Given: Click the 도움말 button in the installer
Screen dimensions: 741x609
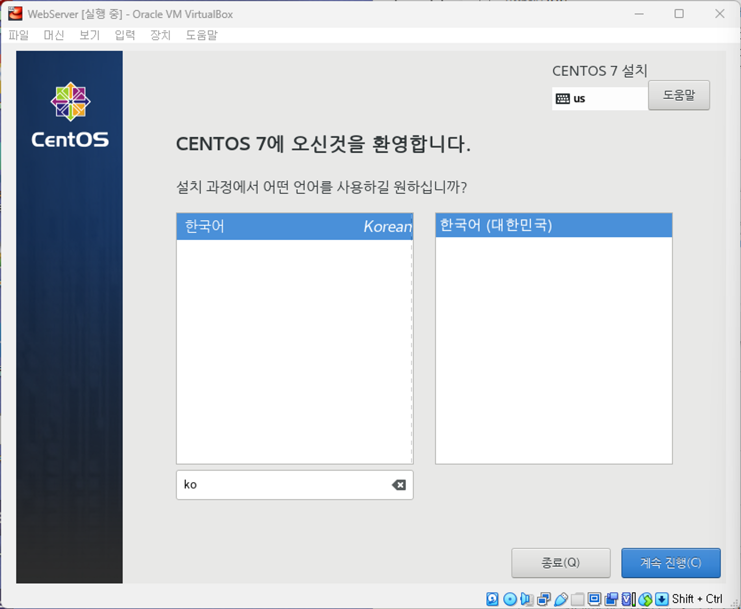Looking at the screenshot, I should click(x=679, y=95).
